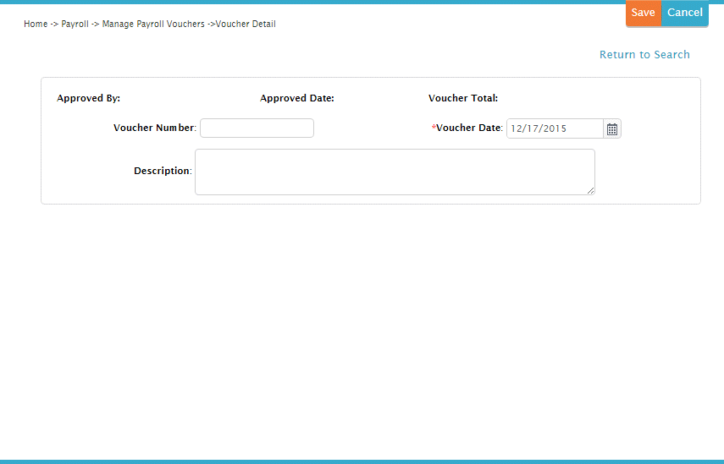Open the Manage Payroll Vouchers breadcrumb
This screenshot has height=464, width=724.
pyautogui.click(x=153, y=24)
